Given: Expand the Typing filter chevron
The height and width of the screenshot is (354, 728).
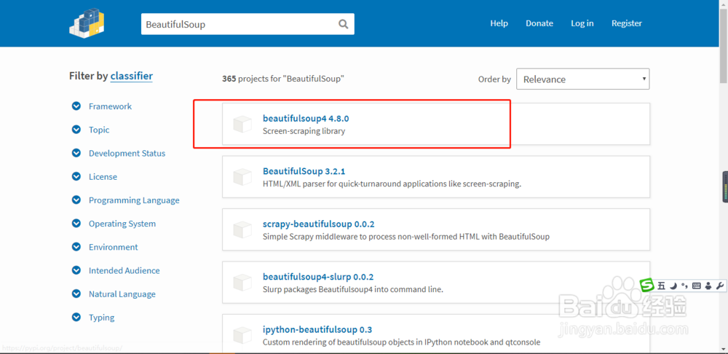Looking at the screenshot, I should (76, 318).
